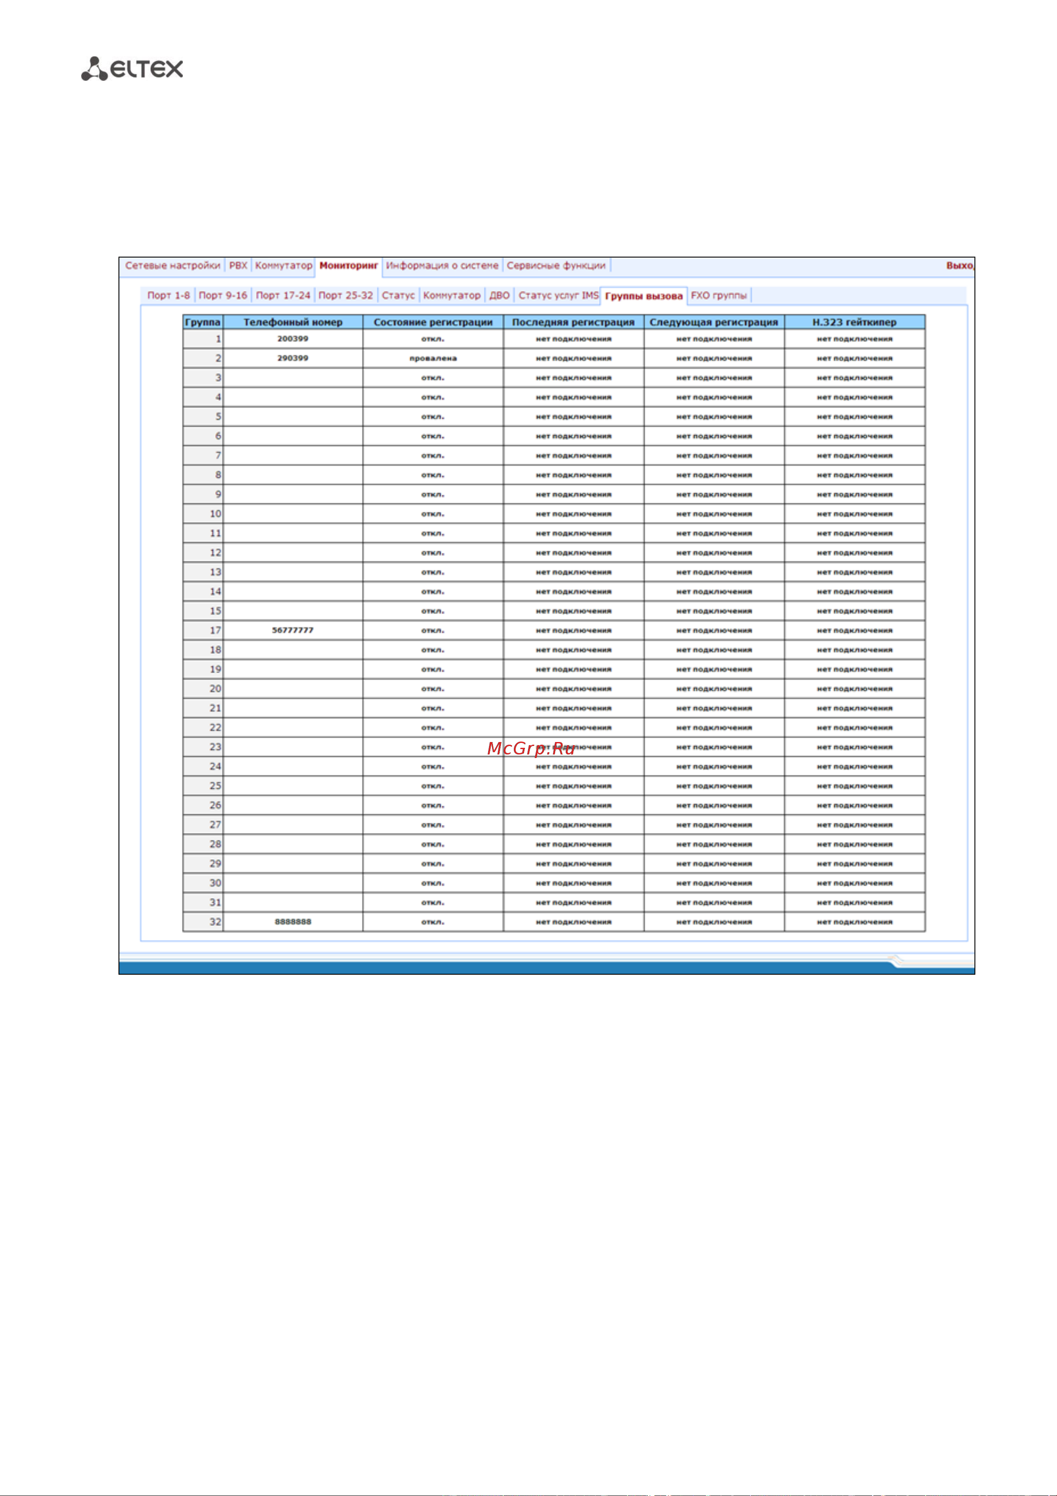
Task: Switch to the top Коммутатор menu tab
Action: point(283,266)
